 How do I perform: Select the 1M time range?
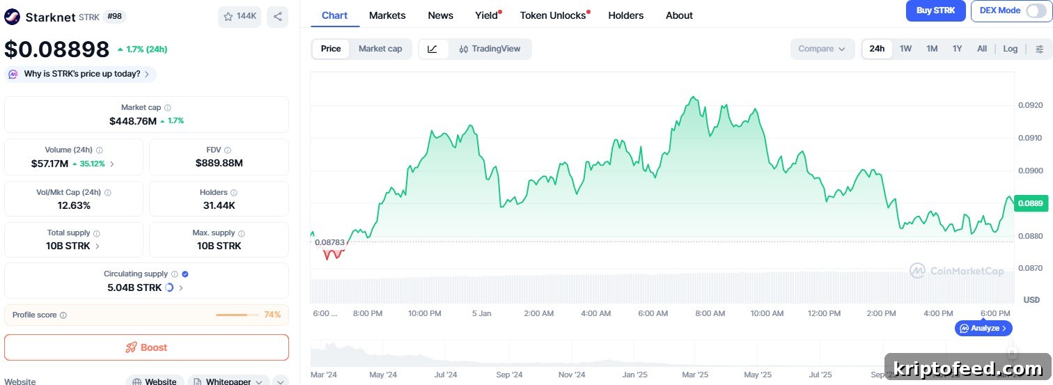(932, 49)
